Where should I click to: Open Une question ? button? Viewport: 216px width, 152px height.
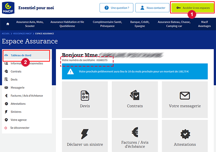[x=117, y=8]
